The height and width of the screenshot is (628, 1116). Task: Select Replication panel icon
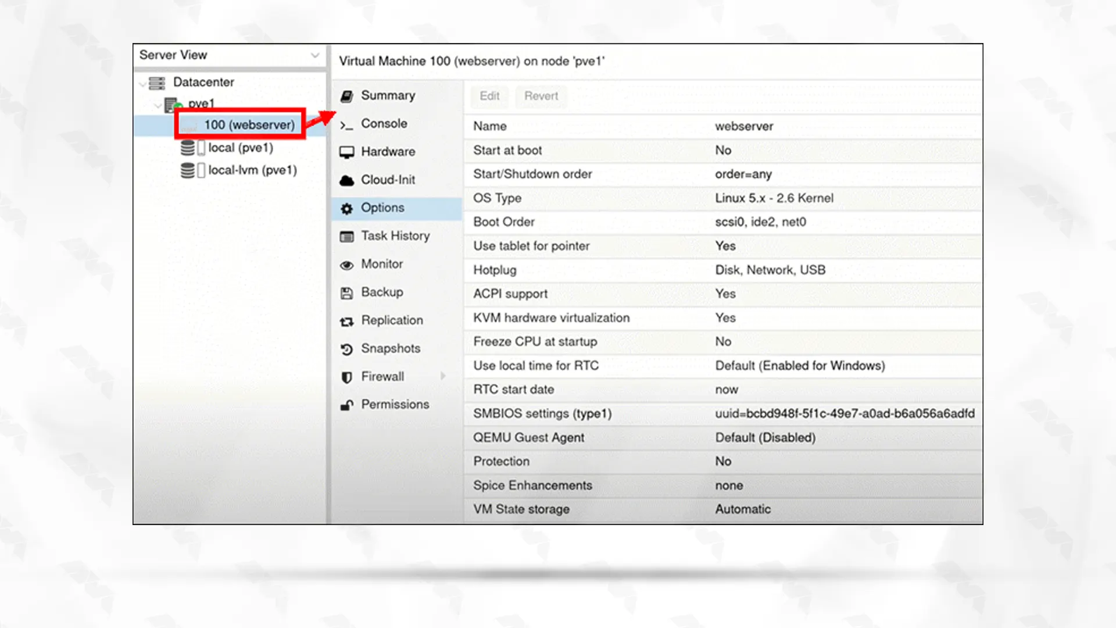pyautogui.click(x=346, y=320)
